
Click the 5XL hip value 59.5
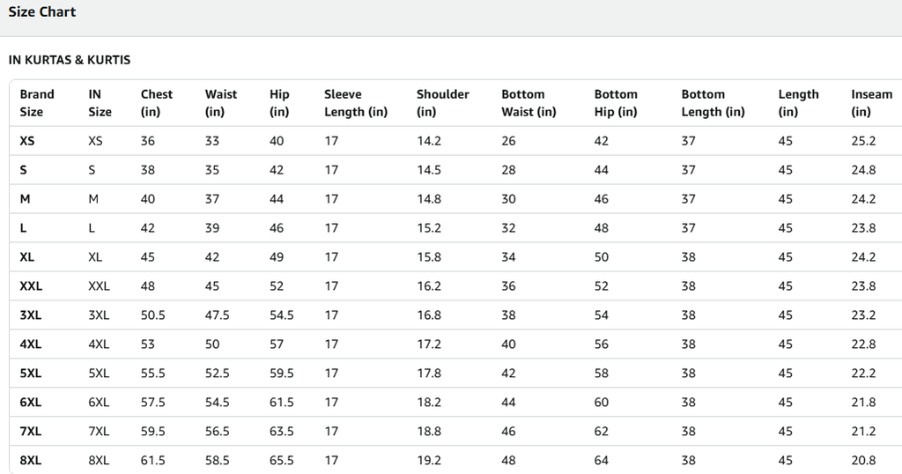pyautogui.click(x=281, y=374)
